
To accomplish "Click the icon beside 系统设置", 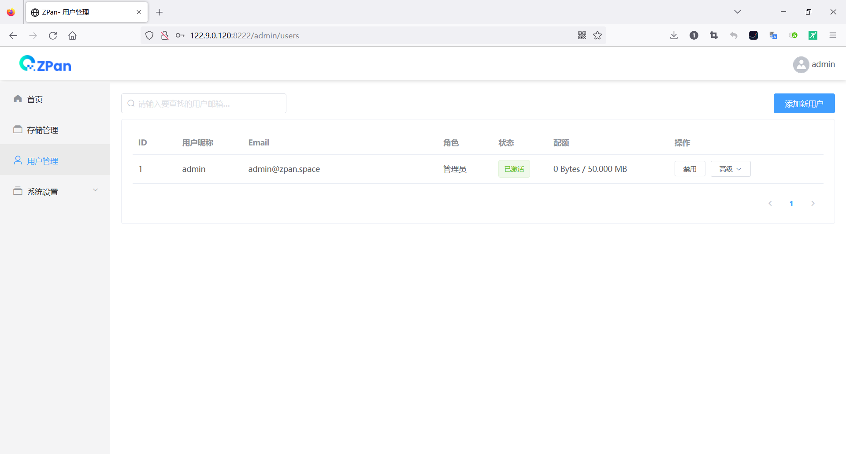I will [18, 191].
